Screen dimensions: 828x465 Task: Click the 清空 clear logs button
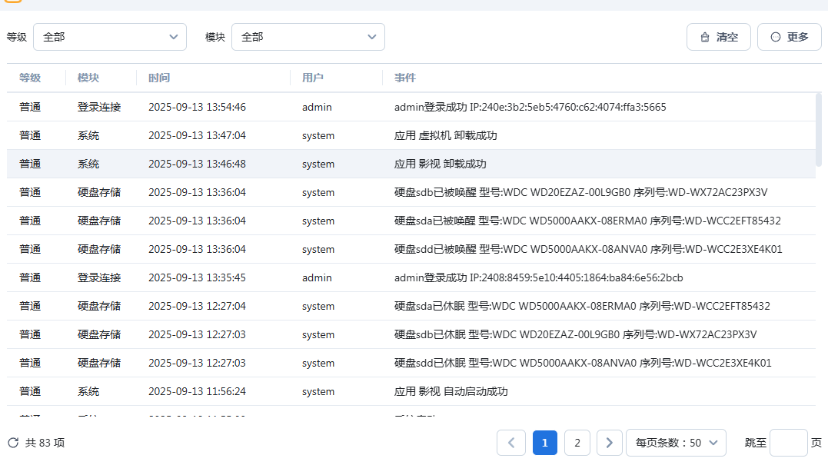point(719,37)
